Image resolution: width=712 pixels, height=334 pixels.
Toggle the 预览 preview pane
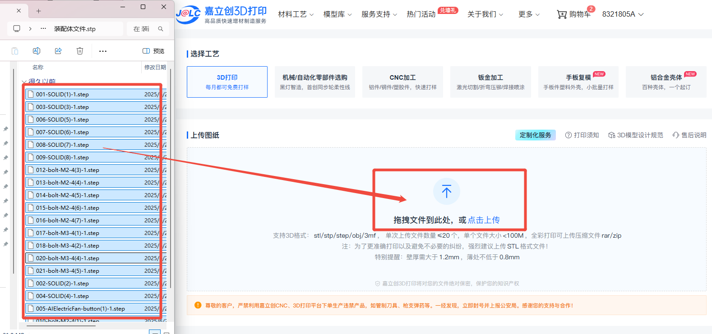coord(153,51)
